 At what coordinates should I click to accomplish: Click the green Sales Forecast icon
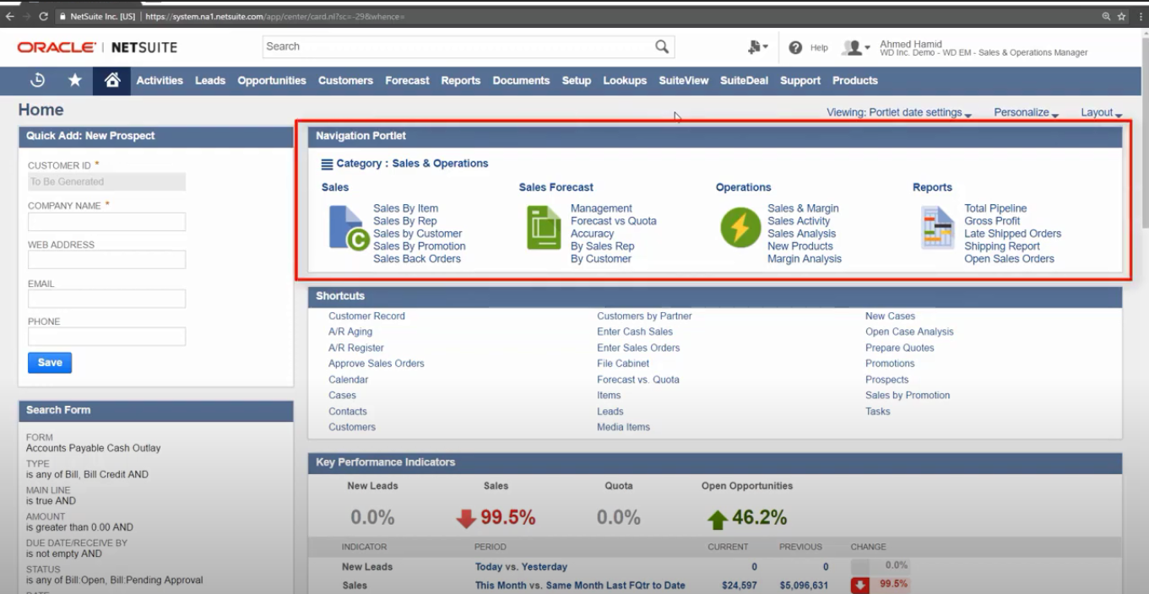click(545, 228)
